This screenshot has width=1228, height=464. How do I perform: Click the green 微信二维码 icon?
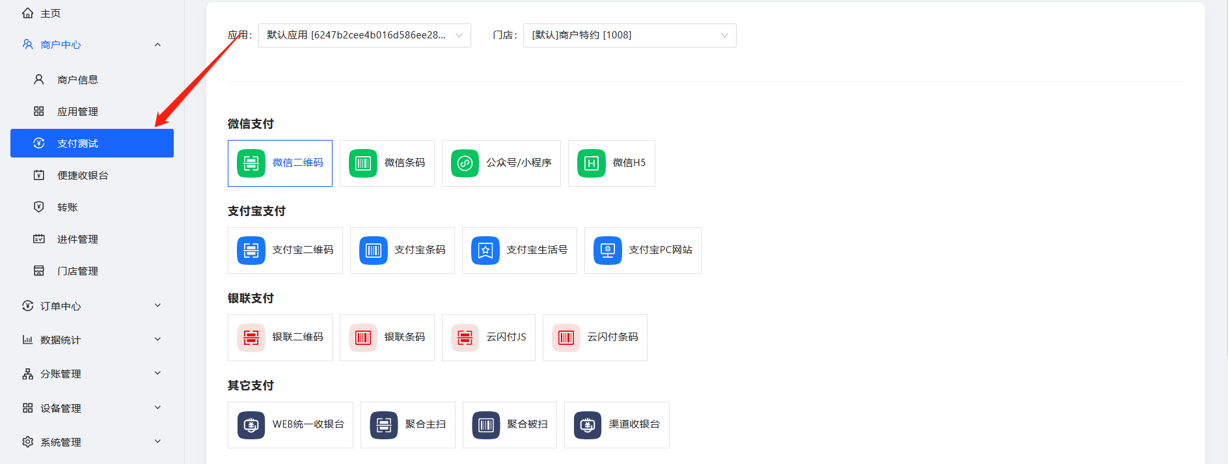(x=251, y=163)
